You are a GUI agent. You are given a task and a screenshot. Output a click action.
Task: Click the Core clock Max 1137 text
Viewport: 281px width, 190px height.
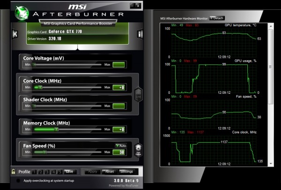click(x=195, y=132)
